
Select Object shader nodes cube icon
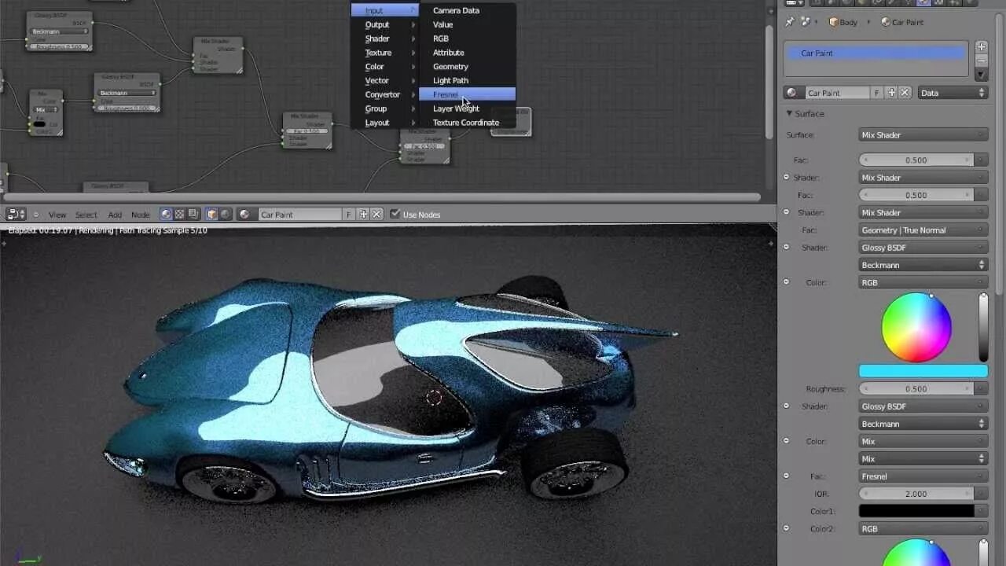[212, 214]
